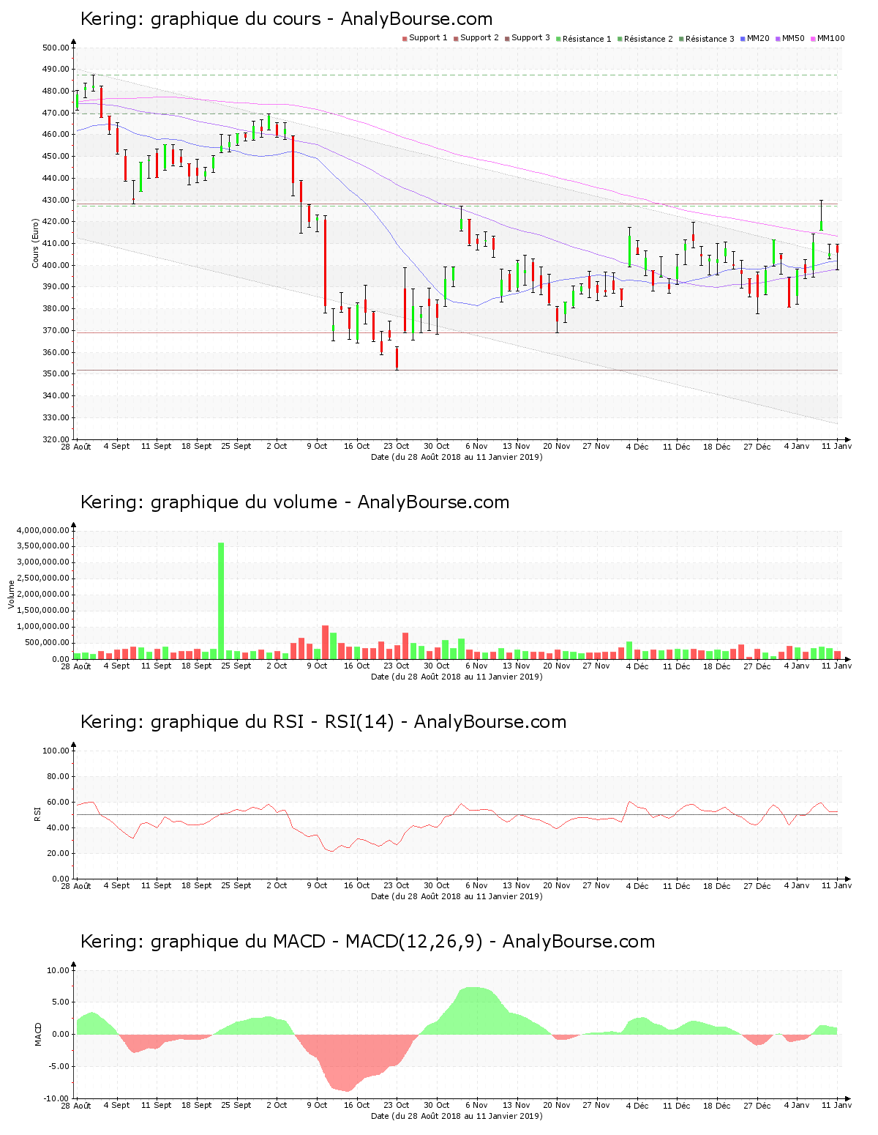
Task: Select the Support 3 legend label
Action: coord(530,38)
